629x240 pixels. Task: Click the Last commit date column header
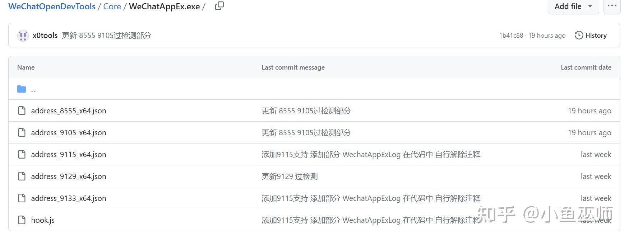pyautogui.click(x=586, y=67)
